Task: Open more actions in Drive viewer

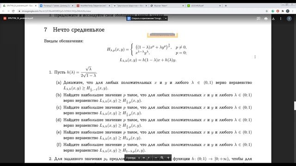Action: point(281,18)
